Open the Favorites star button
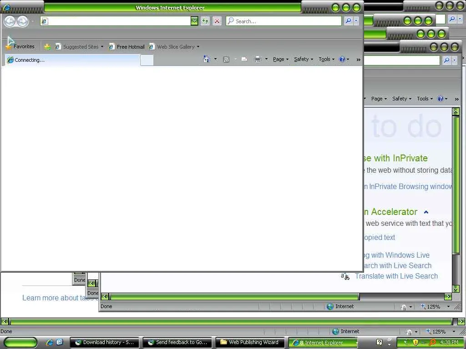466x349 pixels. (x=20, y=46)
